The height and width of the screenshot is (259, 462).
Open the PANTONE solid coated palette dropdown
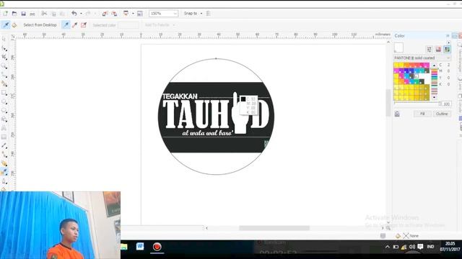coord(448,58)
